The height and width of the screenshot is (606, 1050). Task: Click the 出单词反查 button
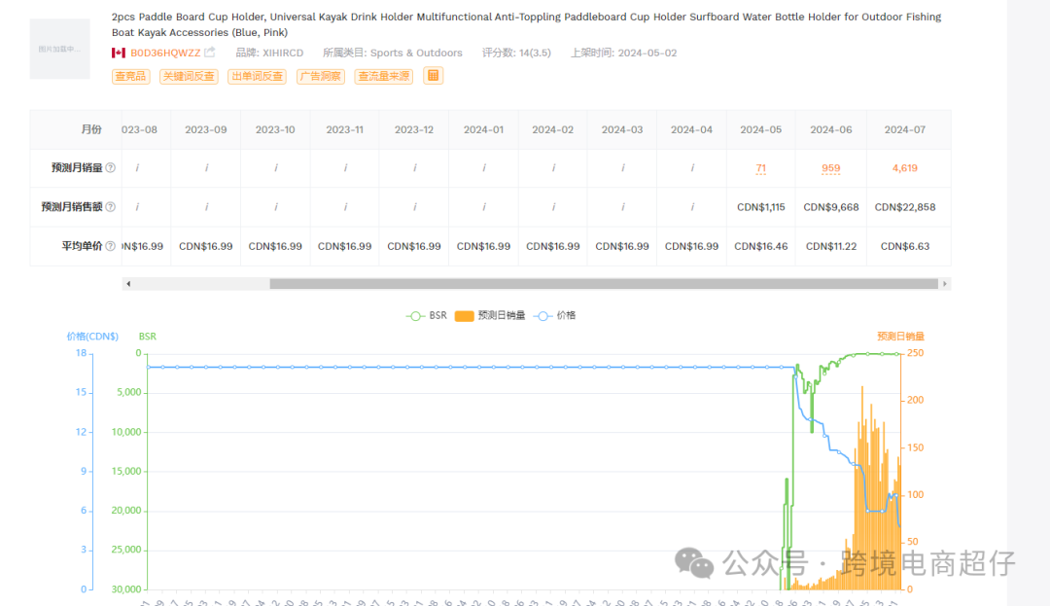pos(257,76)
